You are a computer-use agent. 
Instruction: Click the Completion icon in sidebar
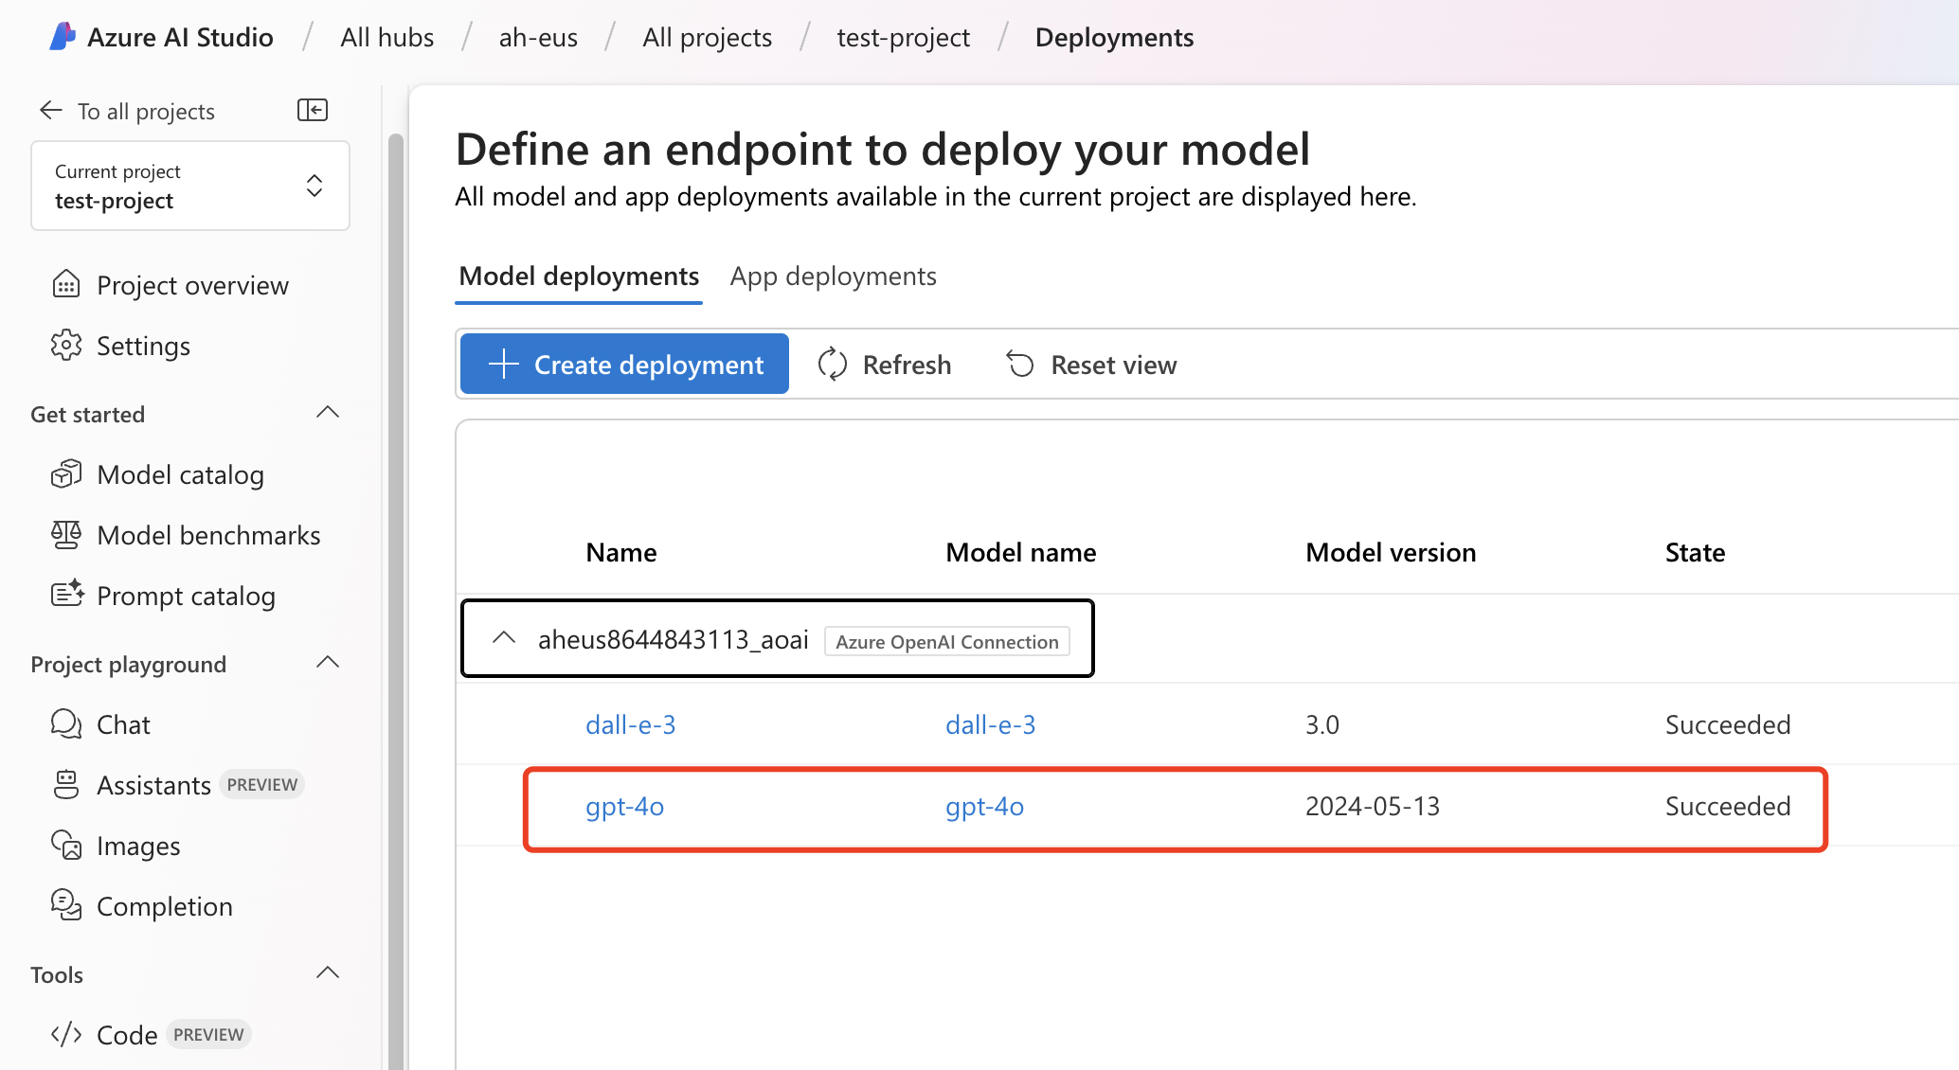[x=66, y=906]
